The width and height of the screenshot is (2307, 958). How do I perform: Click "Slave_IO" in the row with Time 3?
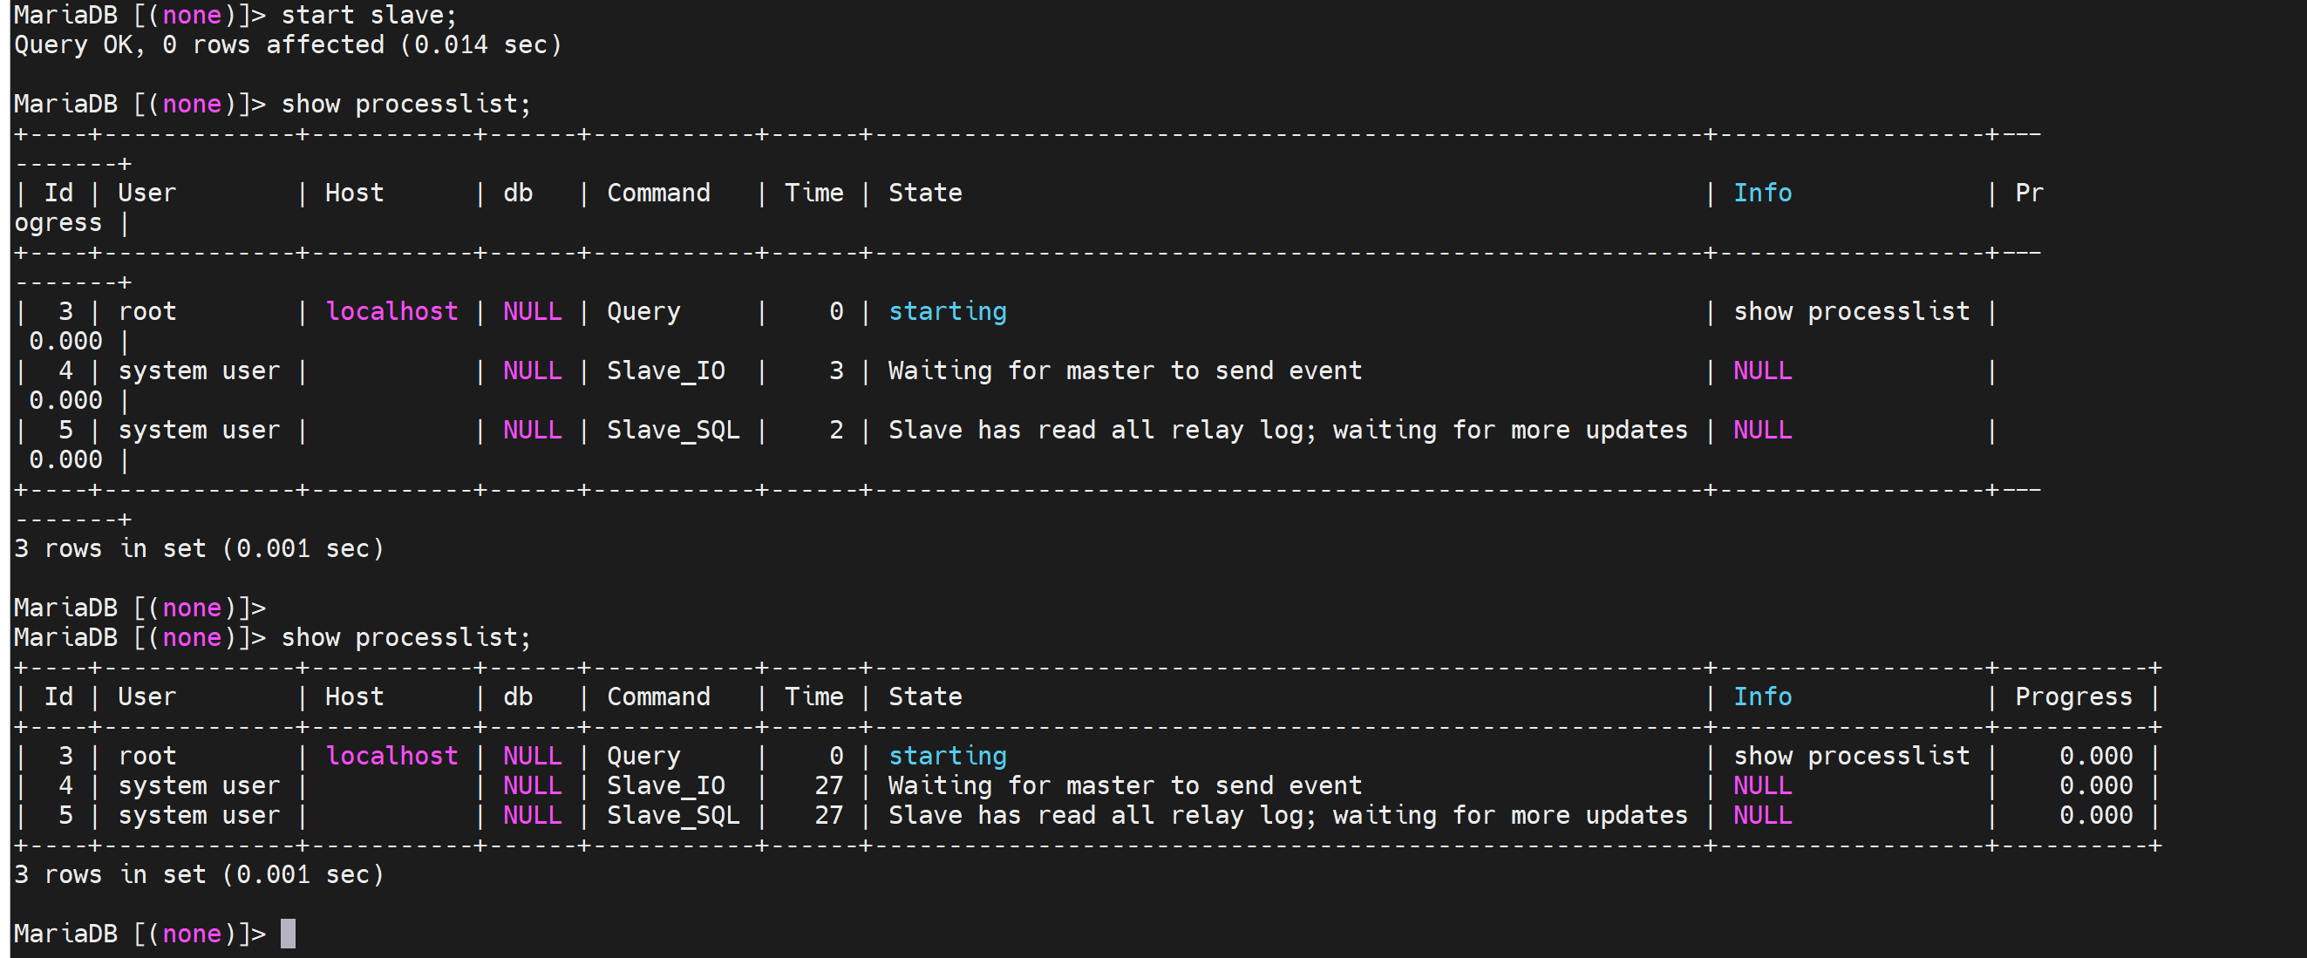(665, 370)
